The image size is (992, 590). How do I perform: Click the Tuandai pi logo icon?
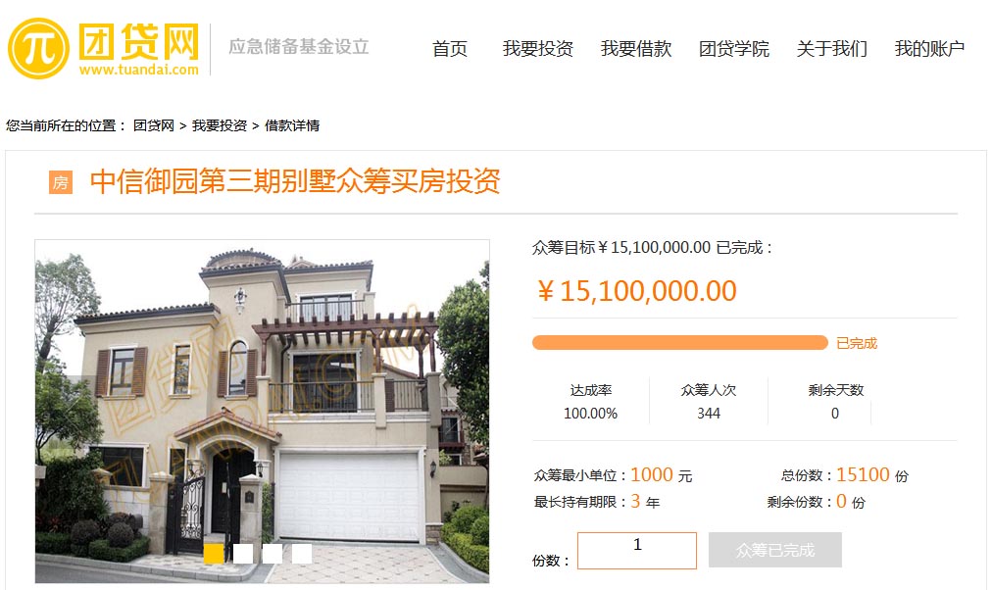click(38, 48)
